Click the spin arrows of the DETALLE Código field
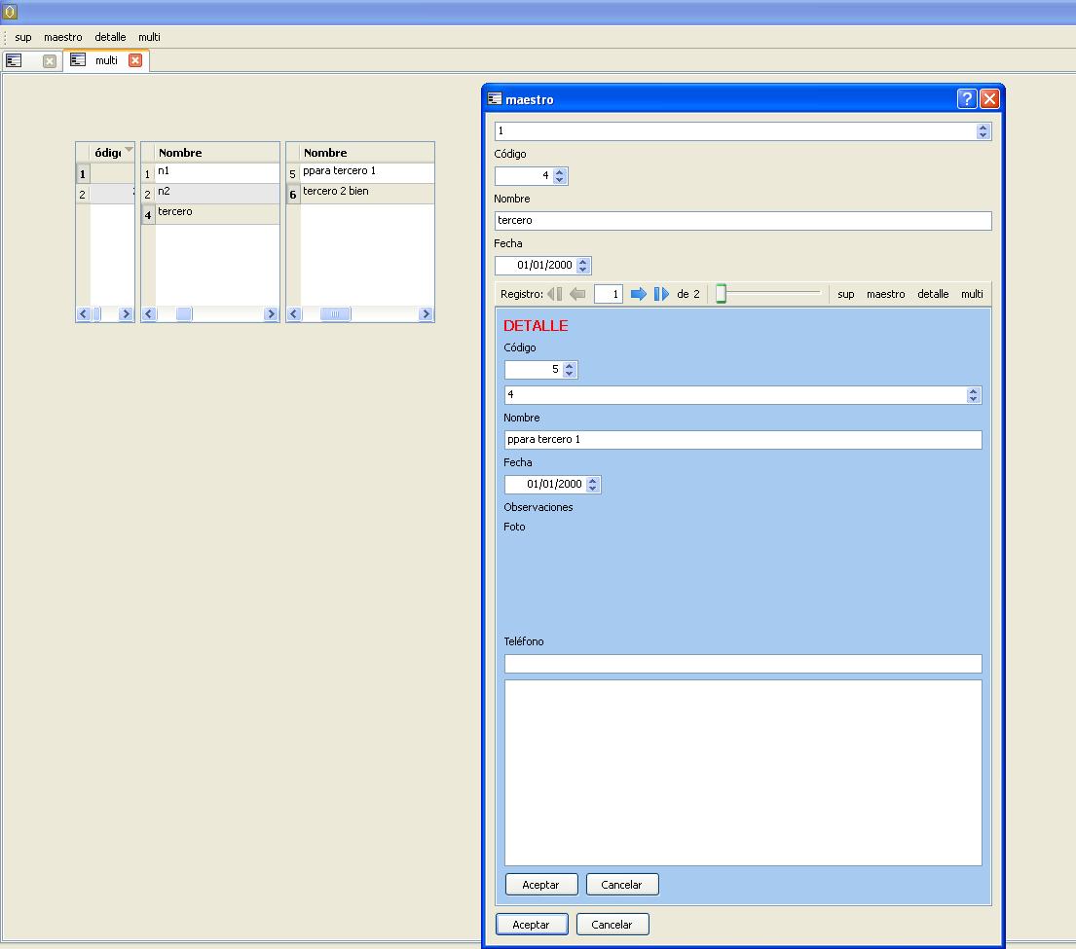 (570, 370)
